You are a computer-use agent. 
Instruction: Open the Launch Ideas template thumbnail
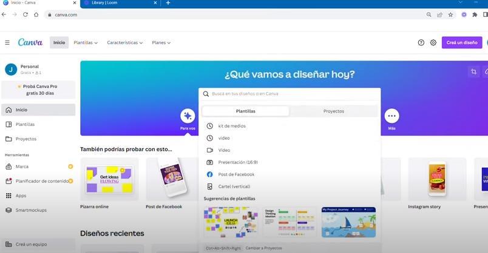pos(231,222)
